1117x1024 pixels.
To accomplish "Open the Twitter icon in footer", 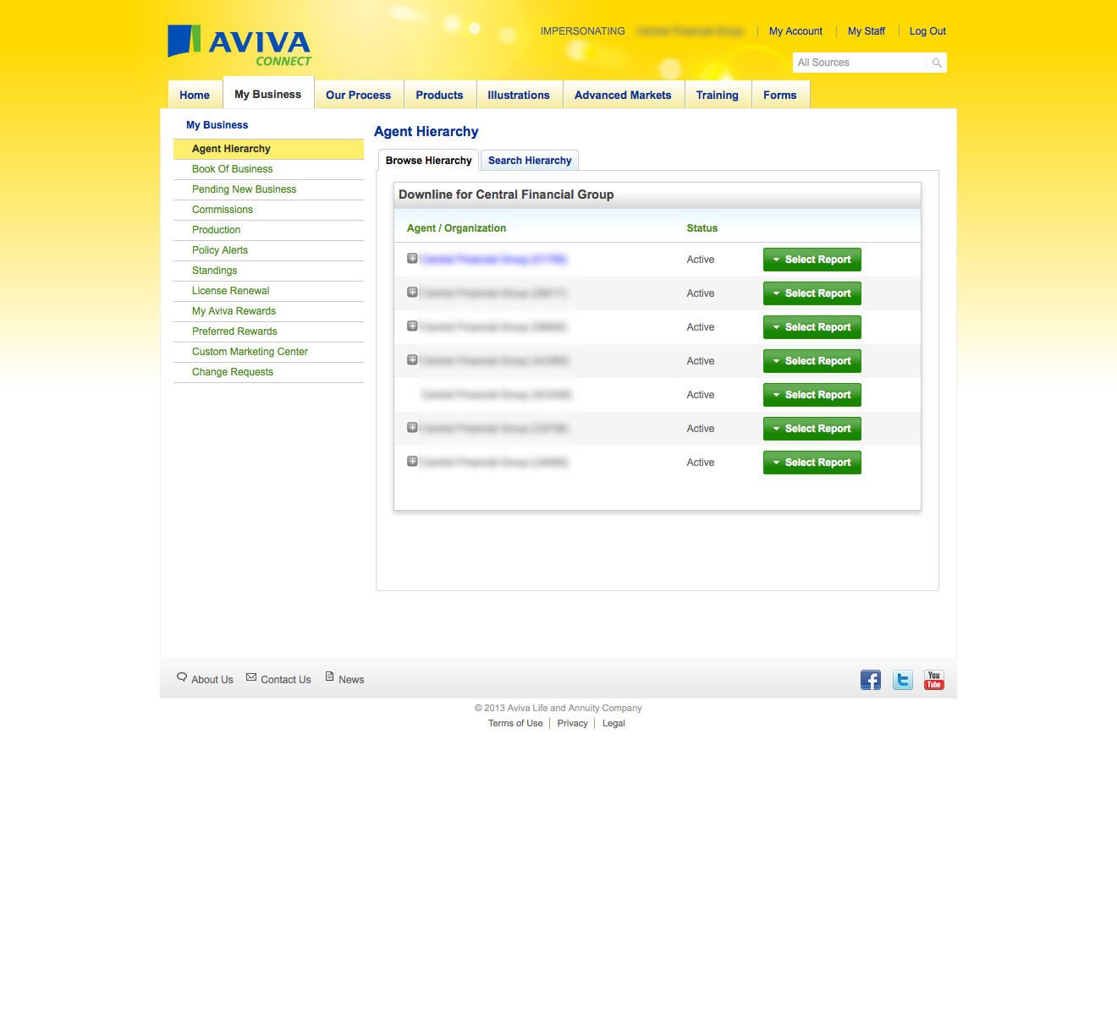I will [903, 680].
